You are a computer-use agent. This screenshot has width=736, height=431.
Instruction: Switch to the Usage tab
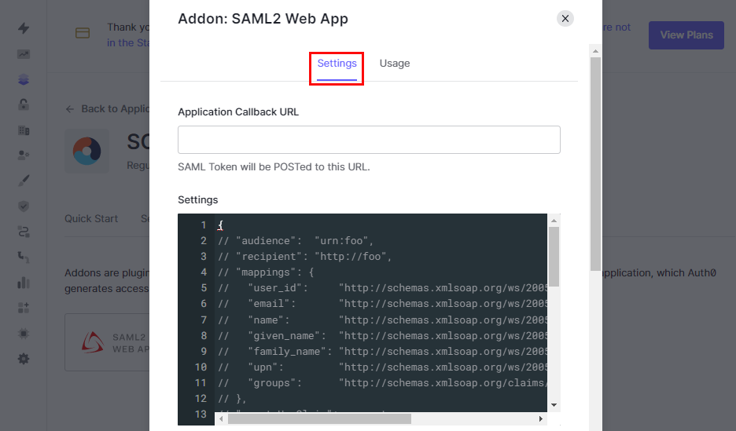(x=395, y=64)
